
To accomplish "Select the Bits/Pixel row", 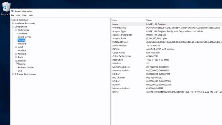I will coord(167,63).
